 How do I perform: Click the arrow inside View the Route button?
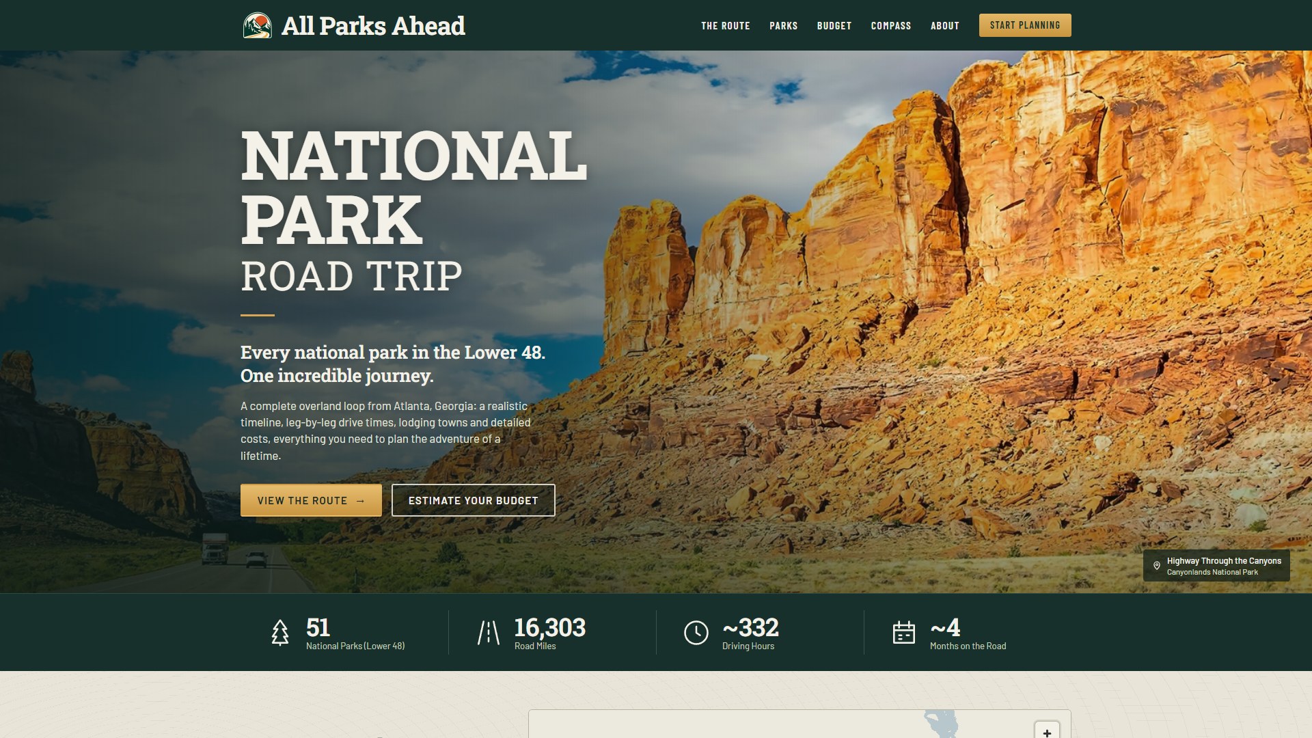pos(360,501)
